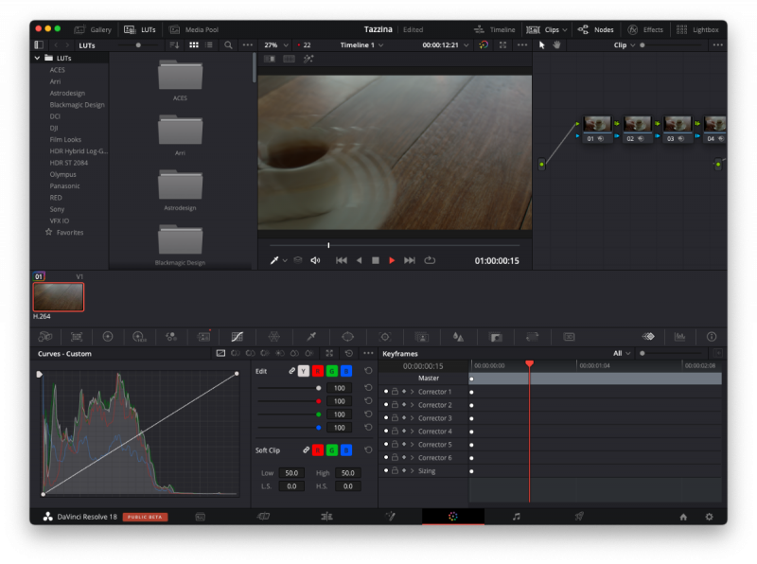The height and width of the screenshot is (564, 757).
Task: Select the Arri folder in LUTs tree
Action: point(55,81)
